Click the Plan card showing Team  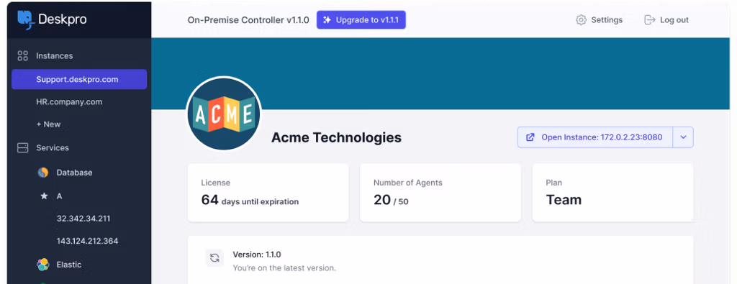[613, 193]
